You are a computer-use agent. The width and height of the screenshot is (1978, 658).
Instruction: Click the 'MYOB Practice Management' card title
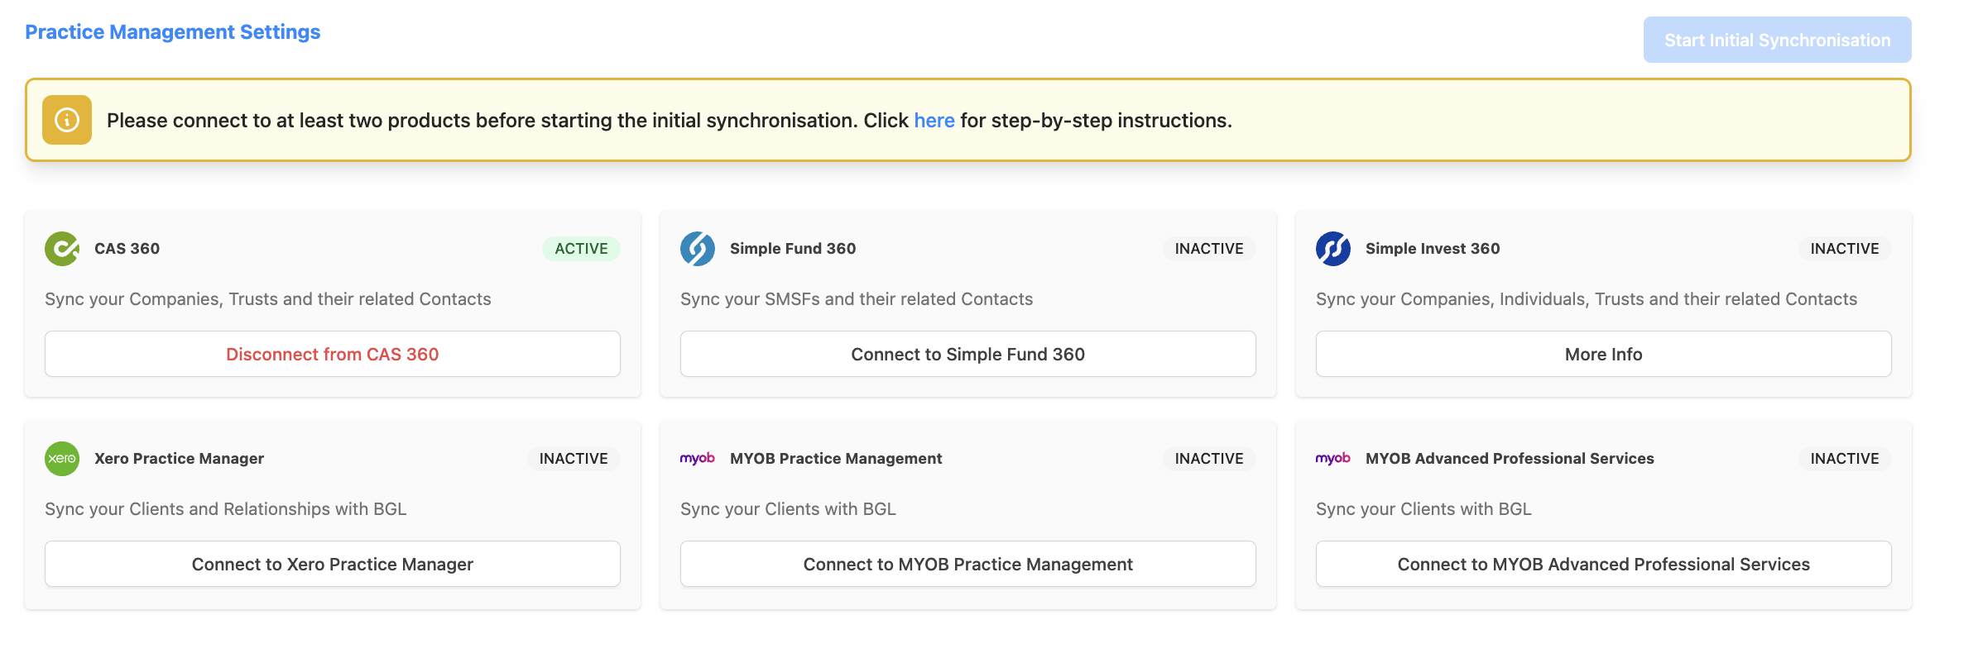pos(836,459)
